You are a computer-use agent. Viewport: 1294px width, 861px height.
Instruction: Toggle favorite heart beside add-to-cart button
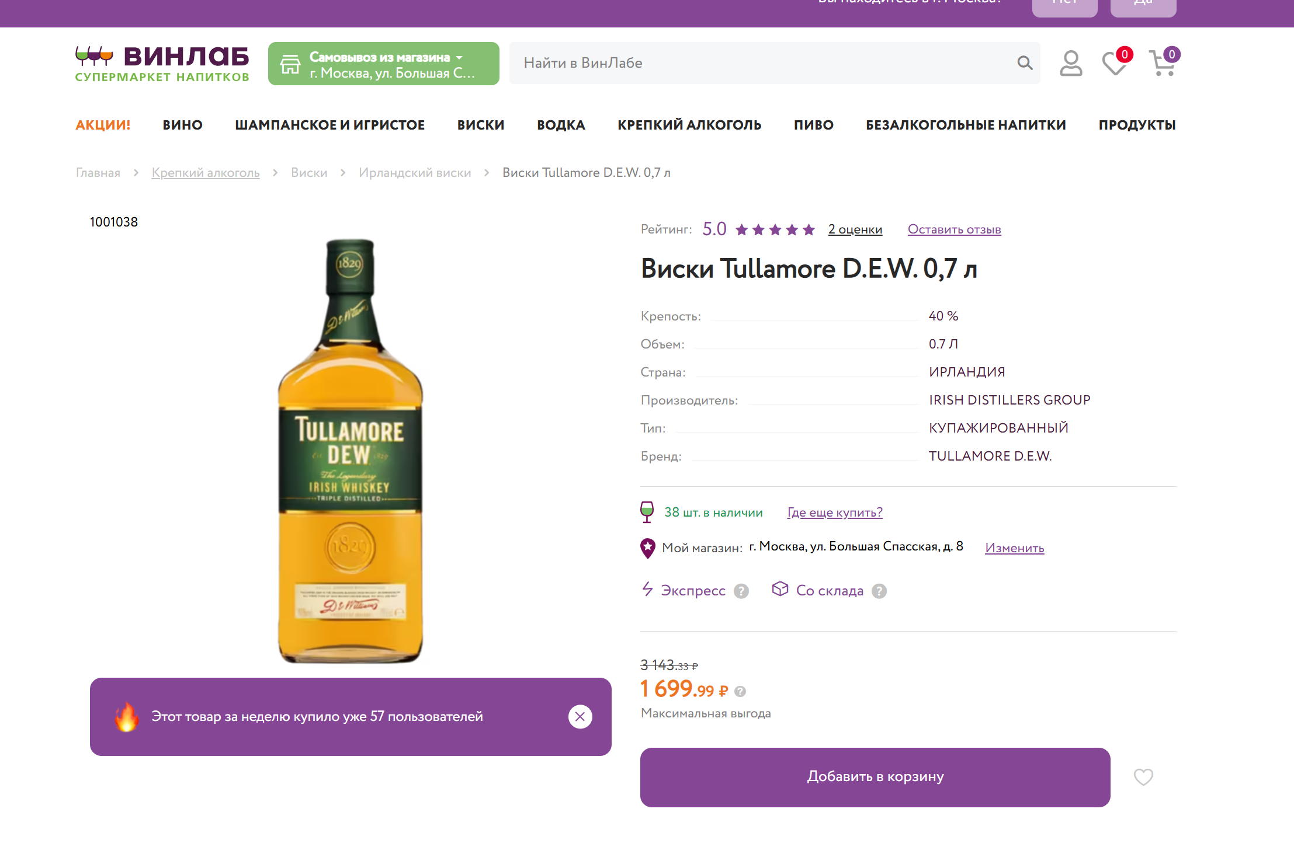click(1143, 777)
